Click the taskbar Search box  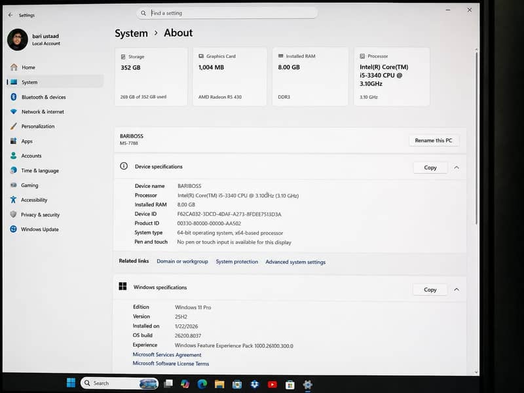point(119,383)
